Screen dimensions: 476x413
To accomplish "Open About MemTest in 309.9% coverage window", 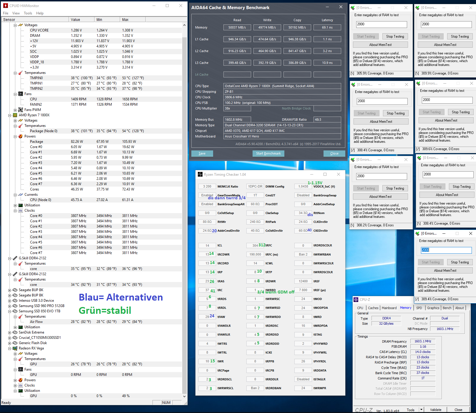I will pyautogui.click(x=445, y=45).
